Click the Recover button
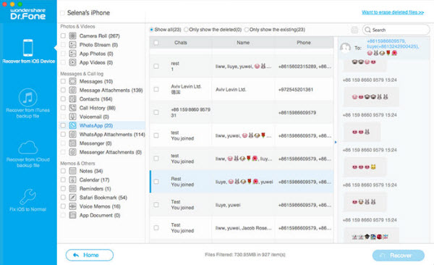Viewport: 434px width, 265px height. [399, 256]
